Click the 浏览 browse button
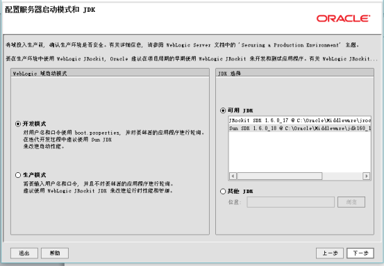The width and height of the screenshot is (384, 266). (x=351, y=202)
